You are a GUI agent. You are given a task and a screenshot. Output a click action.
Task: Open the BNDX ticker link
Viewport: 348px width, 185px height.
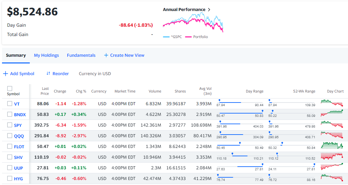(20, 115)
